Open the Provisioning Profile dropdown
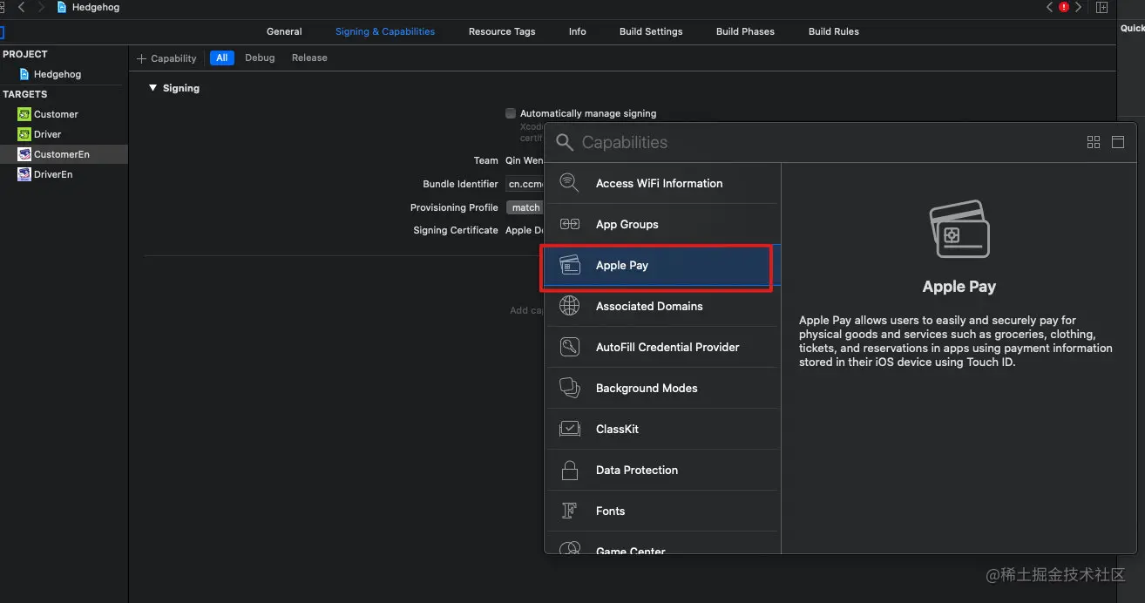 tap(525, 207)
